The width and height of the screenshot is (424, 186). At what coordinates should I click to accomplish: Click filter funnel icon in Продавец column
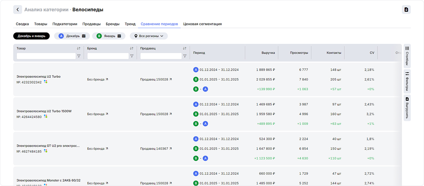(185, 56)
